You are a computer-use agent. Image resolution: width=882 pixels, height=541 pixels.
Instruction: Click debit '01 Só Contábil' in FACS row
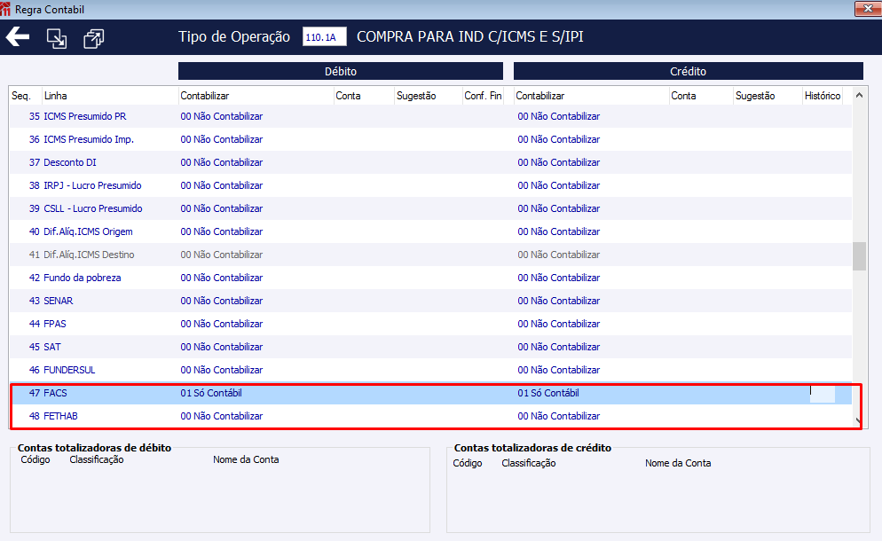point(211,393)
